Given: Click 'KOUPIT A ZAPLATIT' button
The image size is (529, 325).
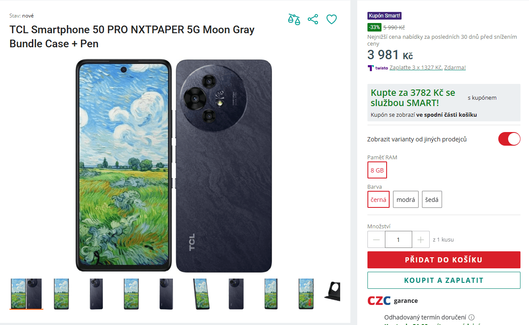Looking at the screenshot, I should (x=444, y=280).
